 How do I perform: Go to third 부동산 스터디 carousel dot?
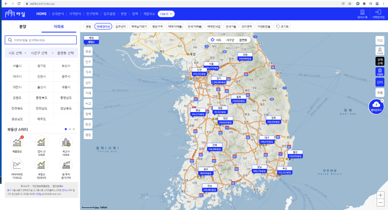[x=74, y=129]
